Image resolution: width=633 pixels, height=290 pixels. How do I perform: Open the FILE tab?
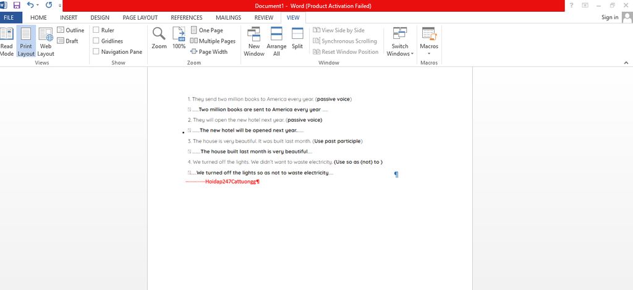tap(9, 18)
